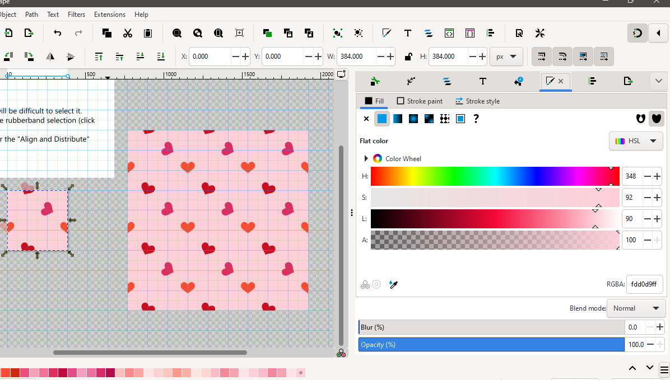Click the color picker eyedropper icon

[393, 284]
